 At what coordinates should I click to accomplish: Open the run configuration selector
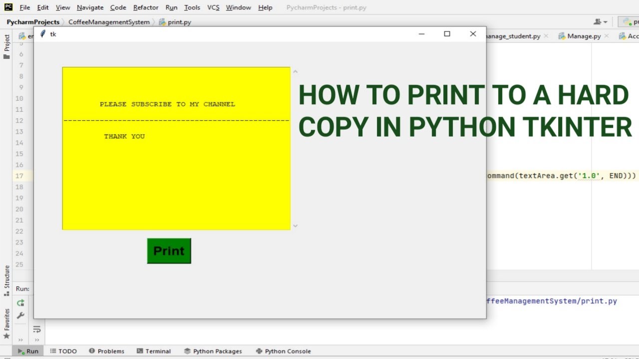tap(629, 22)
